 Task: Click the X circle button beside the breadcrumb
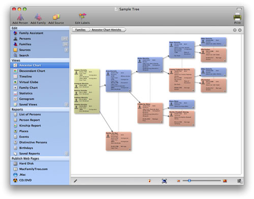[x=240, y=30]
